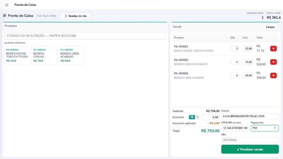Click the store icon beside Frente de Caixa
The width and height of the screenshot is (283, 159).
(5, 16)
